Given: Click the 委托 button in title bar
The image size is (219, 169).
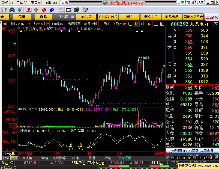Looking at the screenshot, I should [64, 3].
